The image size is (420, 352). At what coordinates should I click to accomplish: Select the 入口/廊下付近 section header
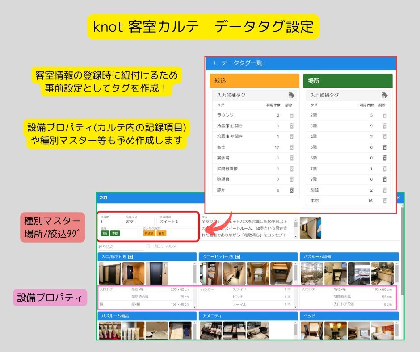(147, 257)
